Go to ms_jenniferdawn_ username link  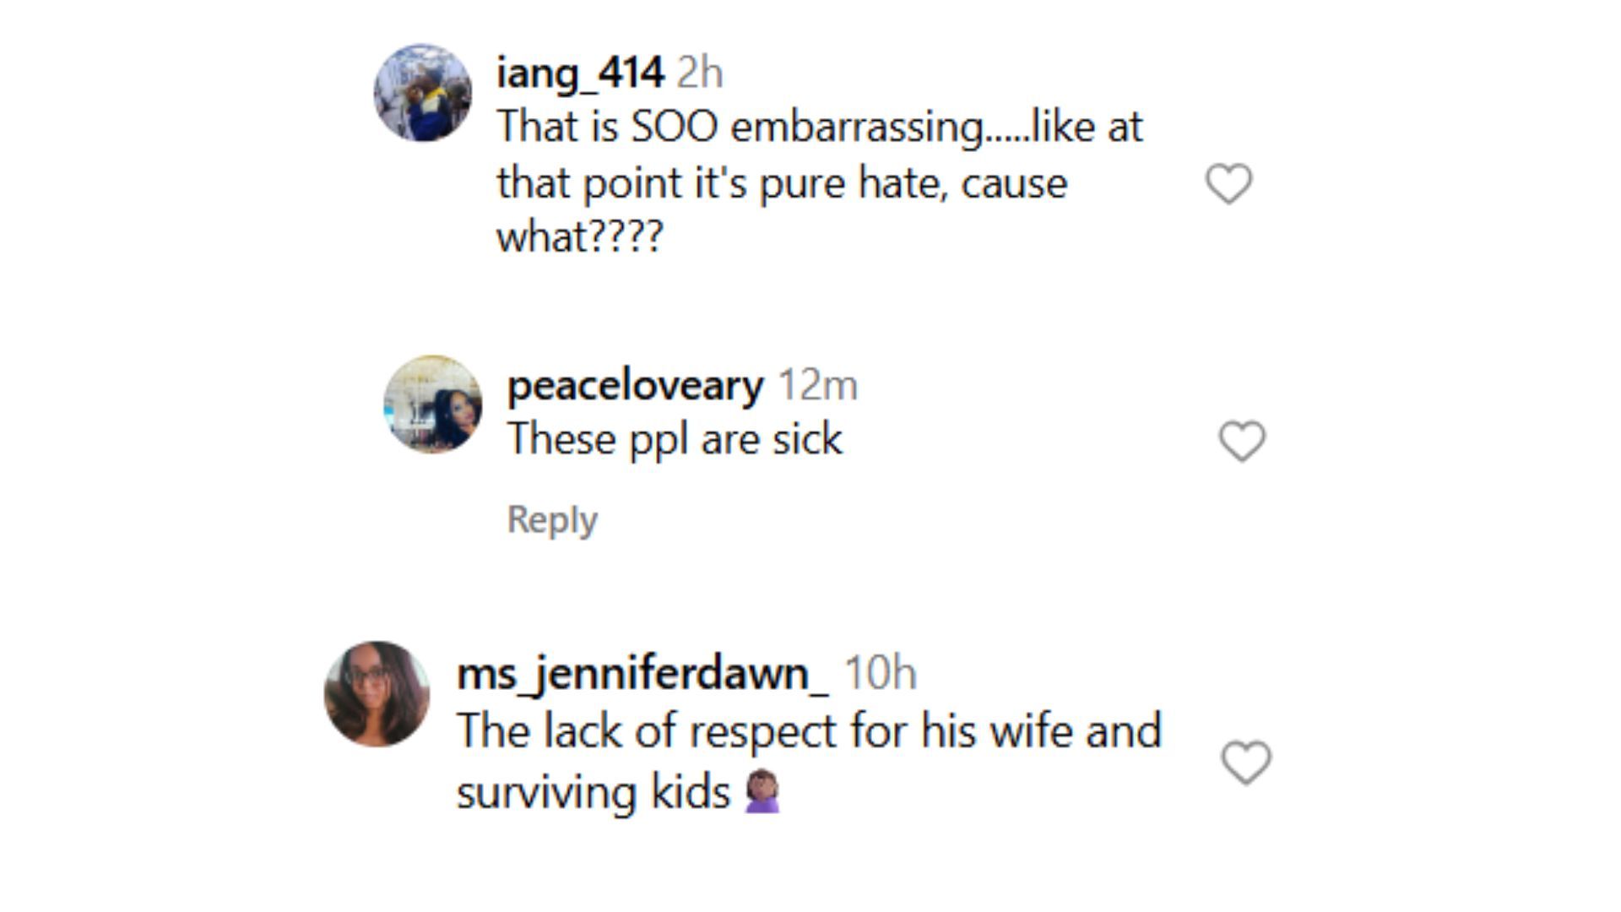click(x=642, y=673)
